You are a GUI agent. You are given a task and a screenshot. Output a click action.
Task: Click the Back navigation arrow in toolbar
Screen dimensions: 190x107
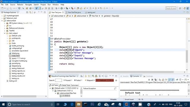pos(104,8)
